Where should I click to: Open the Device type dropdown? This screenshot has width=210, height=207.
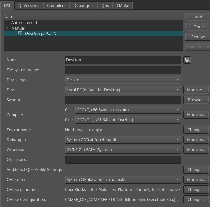point(123,80)
